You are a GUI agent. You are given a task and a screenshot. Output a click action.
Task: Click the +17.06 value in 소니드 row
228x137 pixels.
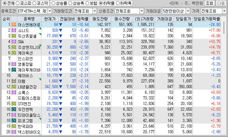(x=214, y=30)
